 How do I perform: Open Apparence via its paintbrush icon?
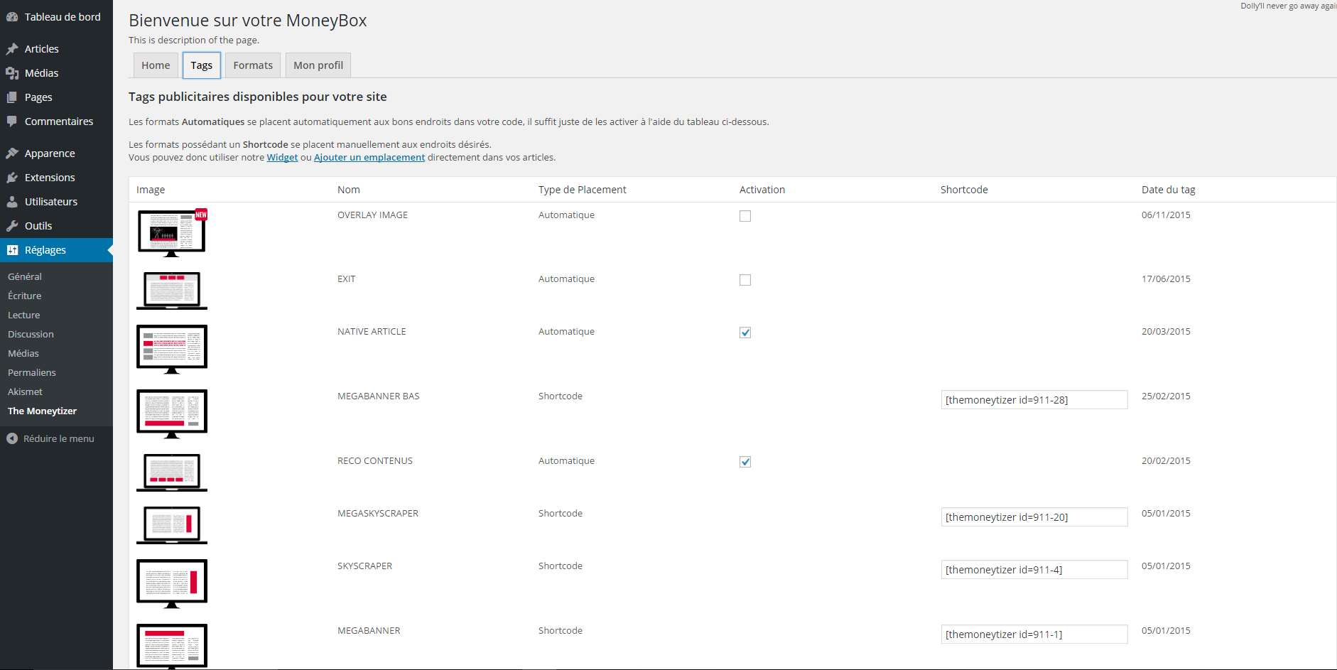12,153
